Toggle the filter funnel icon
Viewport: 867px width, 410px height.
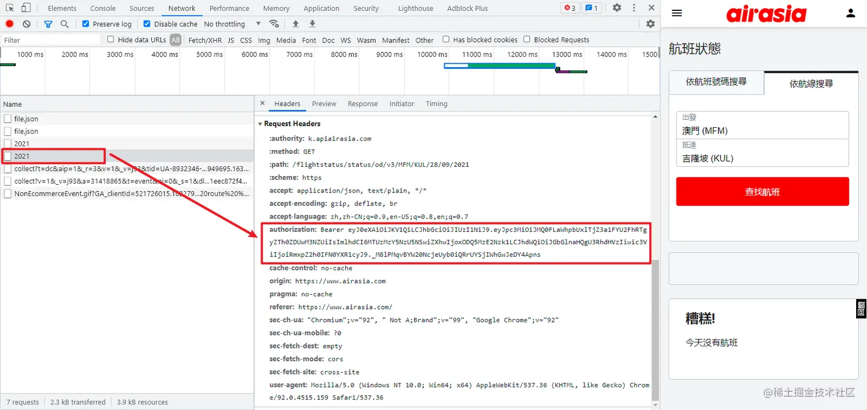pos(48,24)
